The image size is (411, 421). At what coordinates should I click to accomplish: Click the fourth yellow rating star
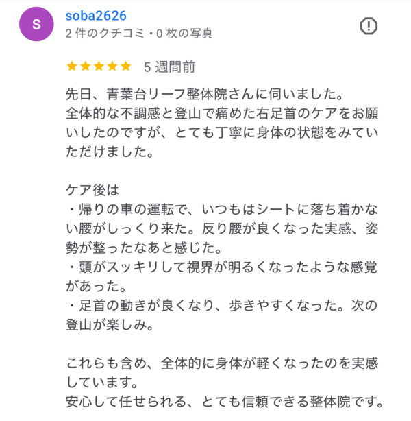pyautogui.click(x=112, y=67)
